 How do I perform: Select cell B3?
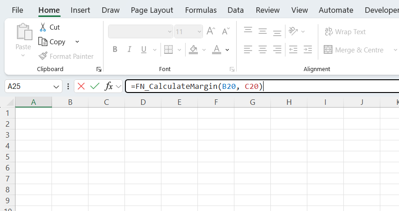coord(70,135)
